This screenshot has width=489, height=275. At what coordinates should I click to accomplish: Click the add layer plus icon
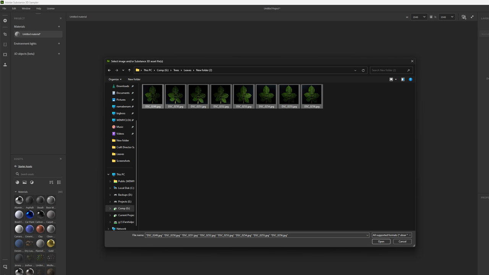pyautogui.click(x=5, y=21)
